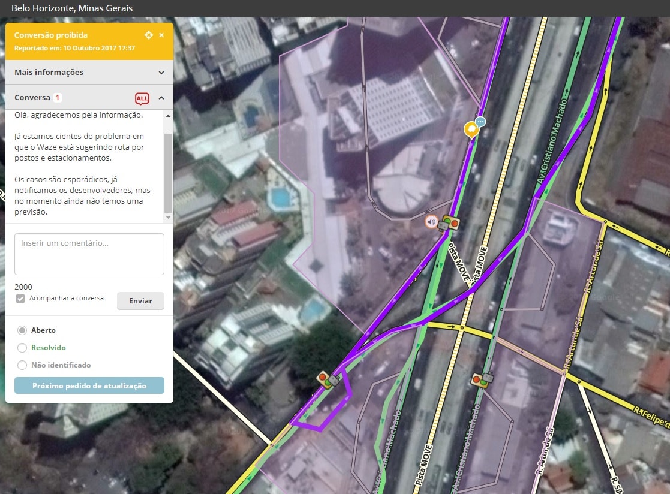Screen dimensions: 670x494
Task: Click the red ALL comments icon
Action: (x=142, y=98)
